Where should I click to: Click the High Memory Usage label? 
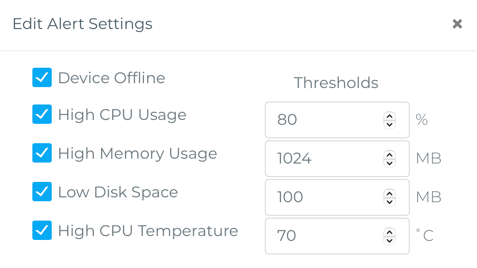tap(137, 153)
